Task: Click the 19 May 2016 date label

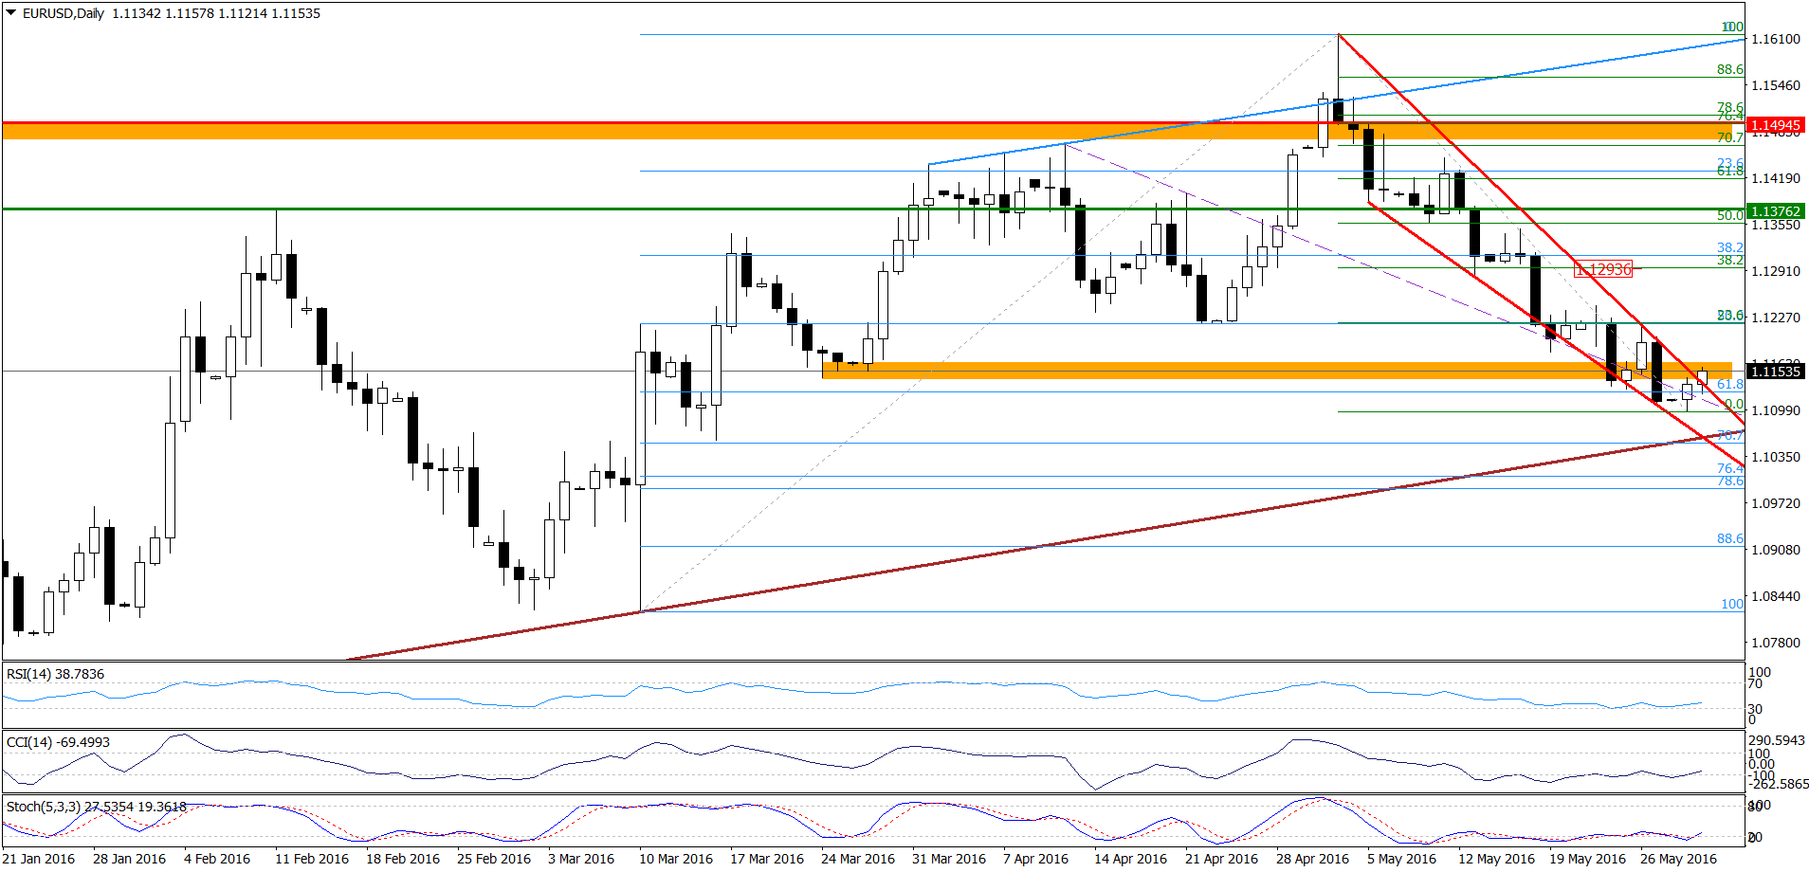Action: 1587,859
